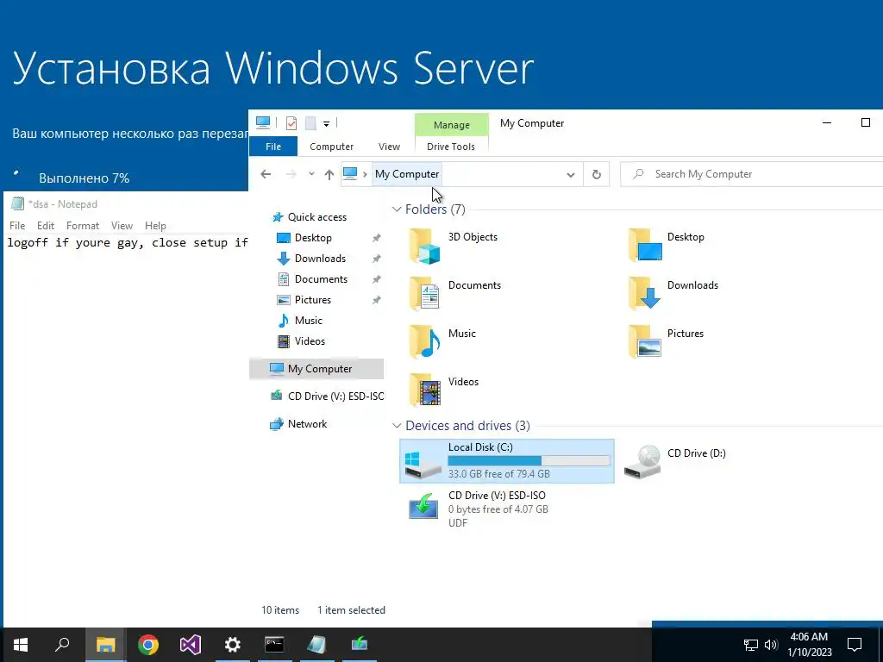Go up one level with Up arrow

pos(329,174)
